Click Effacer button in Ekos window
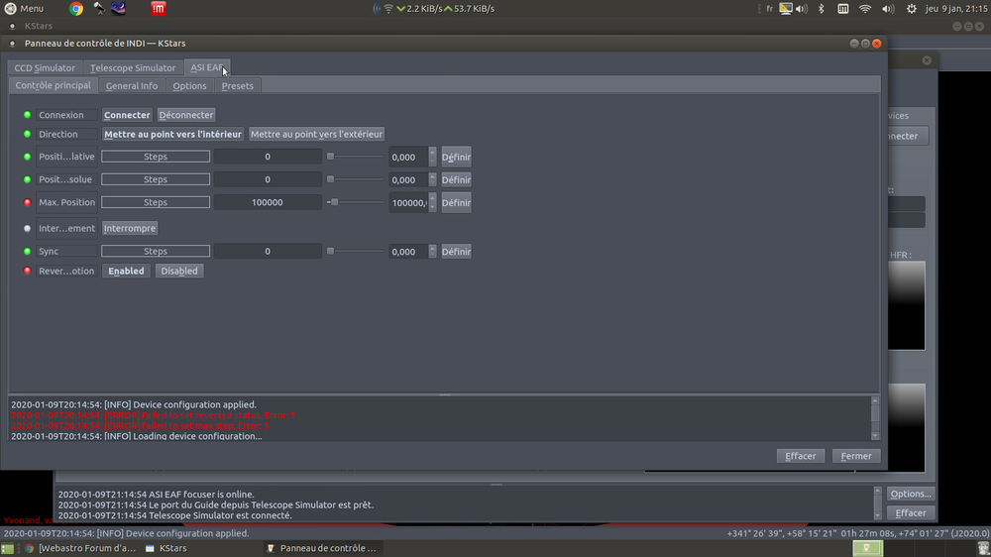Screen dimensions: 991x557 pos(910,512)
